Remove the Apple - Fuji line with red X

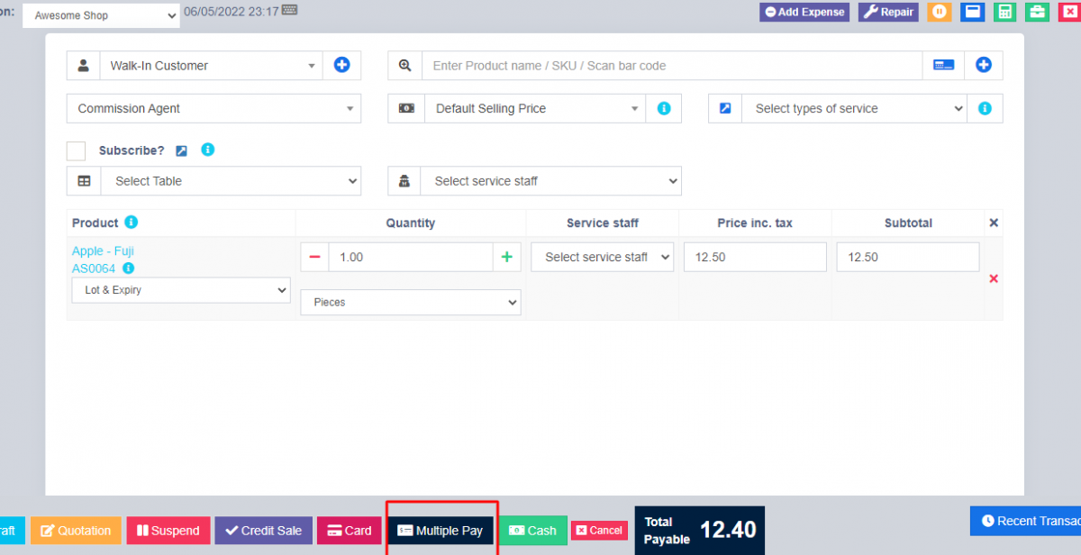click(994, 278)
